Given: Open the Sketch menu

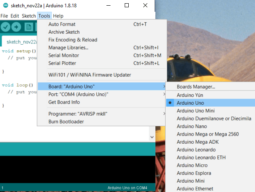Looking at the screenshot, I should (29, 16).
